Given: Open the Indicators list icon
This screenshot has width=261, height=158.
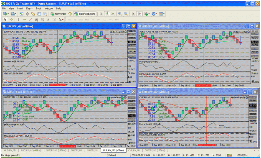Looking at the screenshot, I should coord(146,14).
